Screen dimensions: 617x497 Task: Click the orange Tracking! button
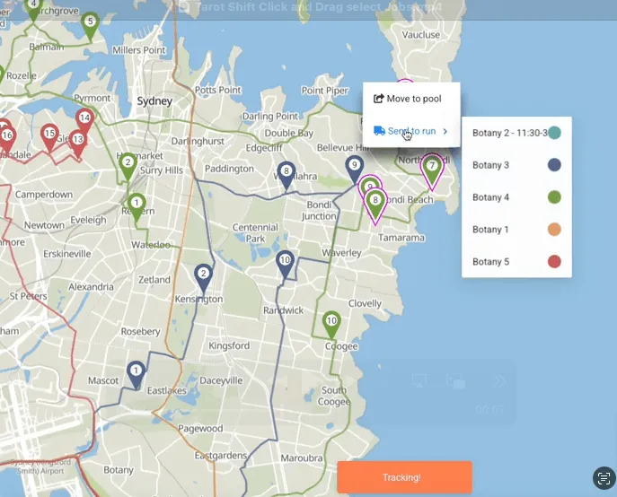tap(404, 477)
